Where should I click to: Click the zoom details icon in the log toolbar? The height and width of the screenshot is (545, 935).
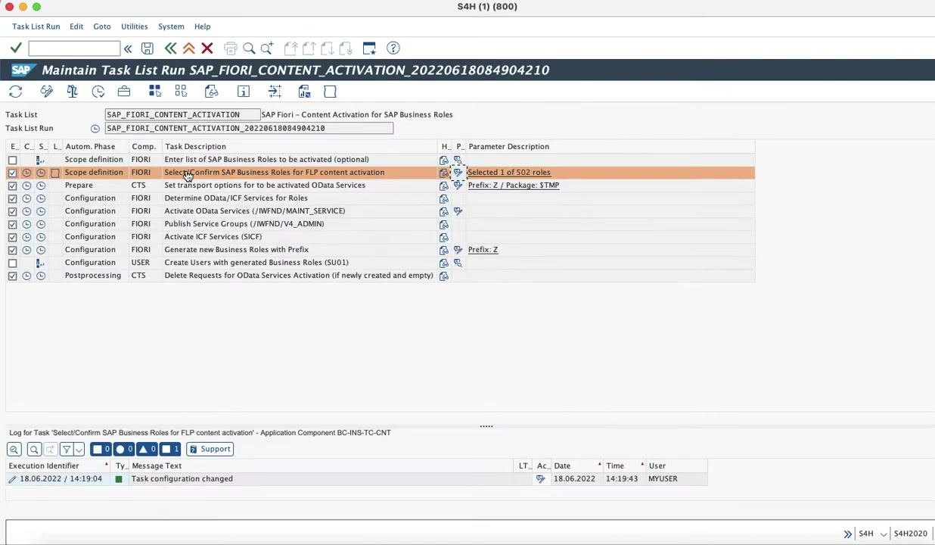point(14,449)
